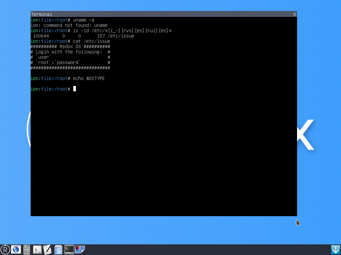The width and height of the screenshot is (341, 255).
Task: Click the 'uname -a' command text
Action: click(x=84, y=20)
